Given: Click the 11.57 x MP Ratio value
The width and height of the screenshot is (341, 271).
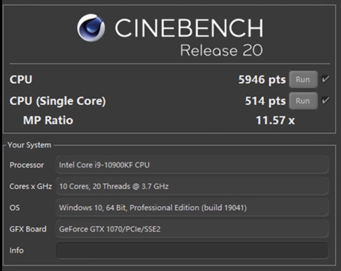Looking at the screenshot, I should pyautogui.click(x=275, y=121).
